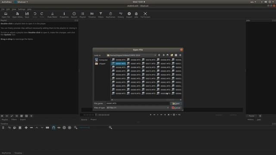The height and width of the screenshot is (155, 276).
Task: Open the Properties panel from toolbar
Action: coord(64,15)
